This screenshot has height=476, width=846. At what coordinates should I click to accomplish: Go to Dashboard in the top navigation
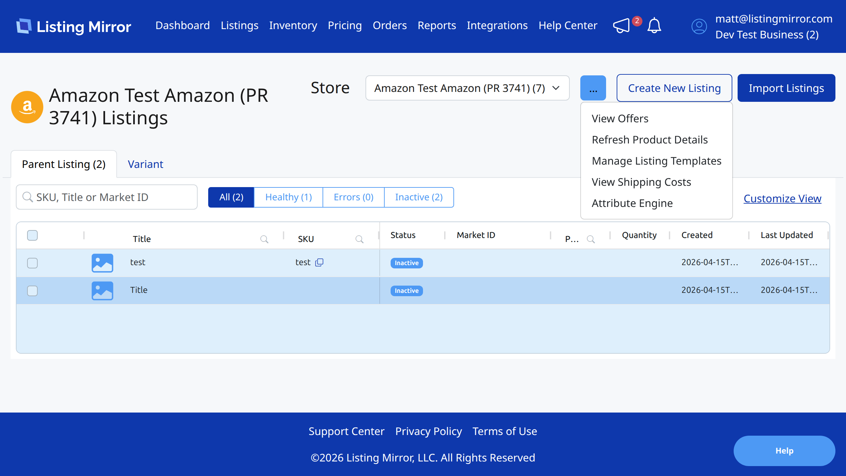[x=183, y=25]
